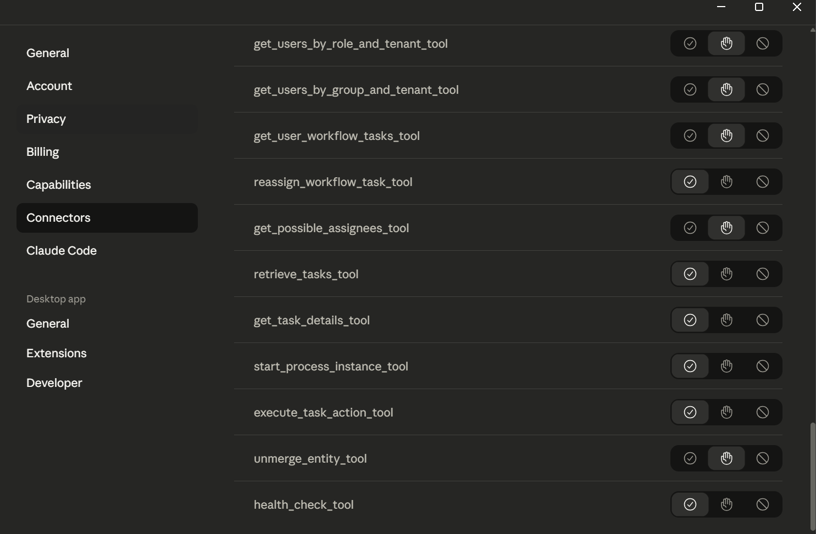This screenshot has width=816, height=534.
Task: Set get_users_by_role_and_tenant_tool to always allow
Action: pyautogui.click(x=690, y=43)
